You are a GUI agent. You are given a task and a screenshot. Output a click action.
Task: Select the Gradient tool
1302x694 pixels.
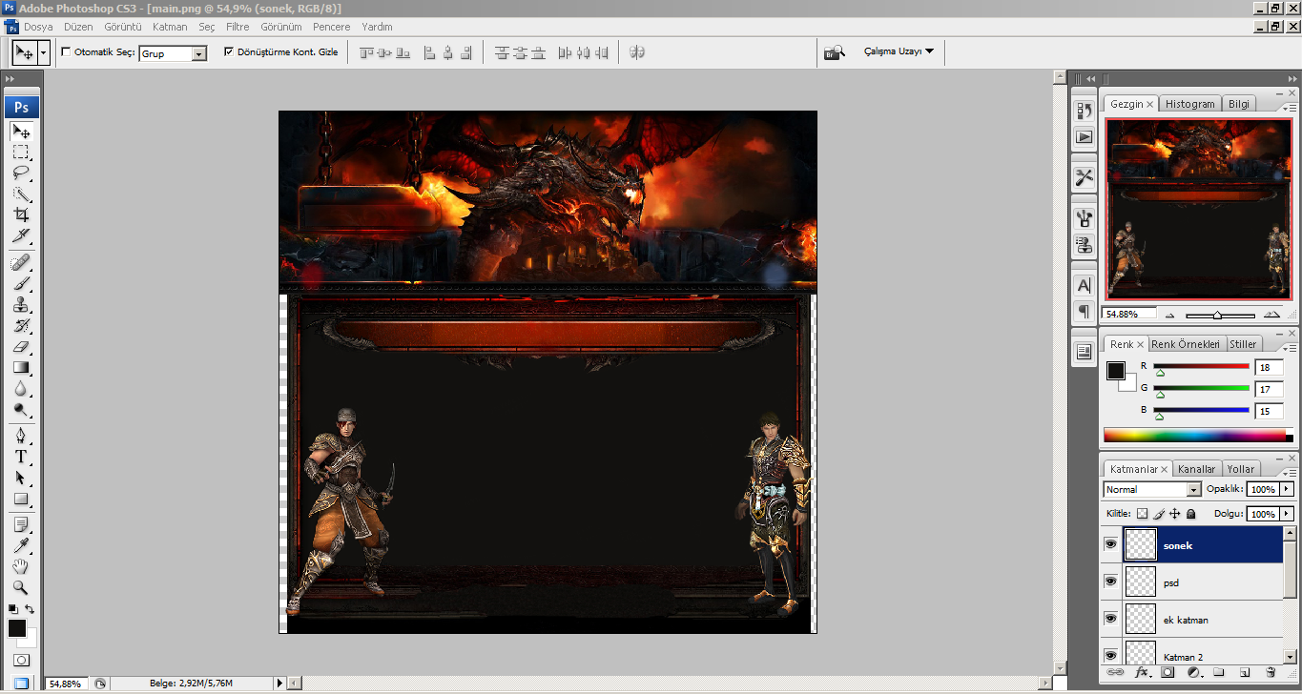click(21, 368)
